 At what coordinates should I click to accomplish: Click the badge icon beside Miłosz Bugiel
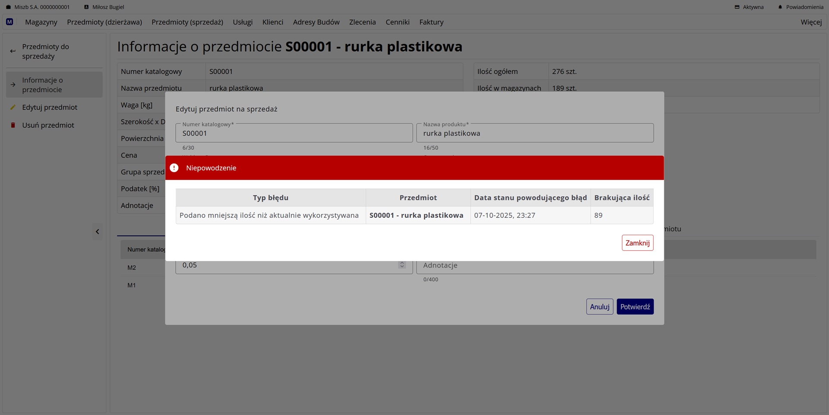(86, 7)
